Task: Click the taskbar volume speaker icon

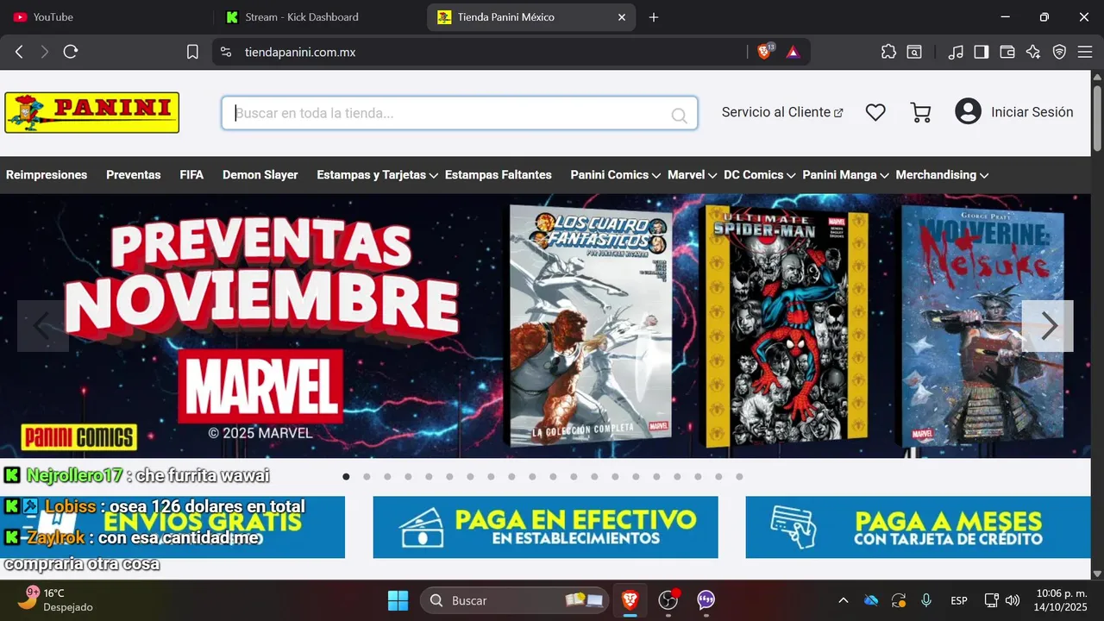Action: (1013, 600)
